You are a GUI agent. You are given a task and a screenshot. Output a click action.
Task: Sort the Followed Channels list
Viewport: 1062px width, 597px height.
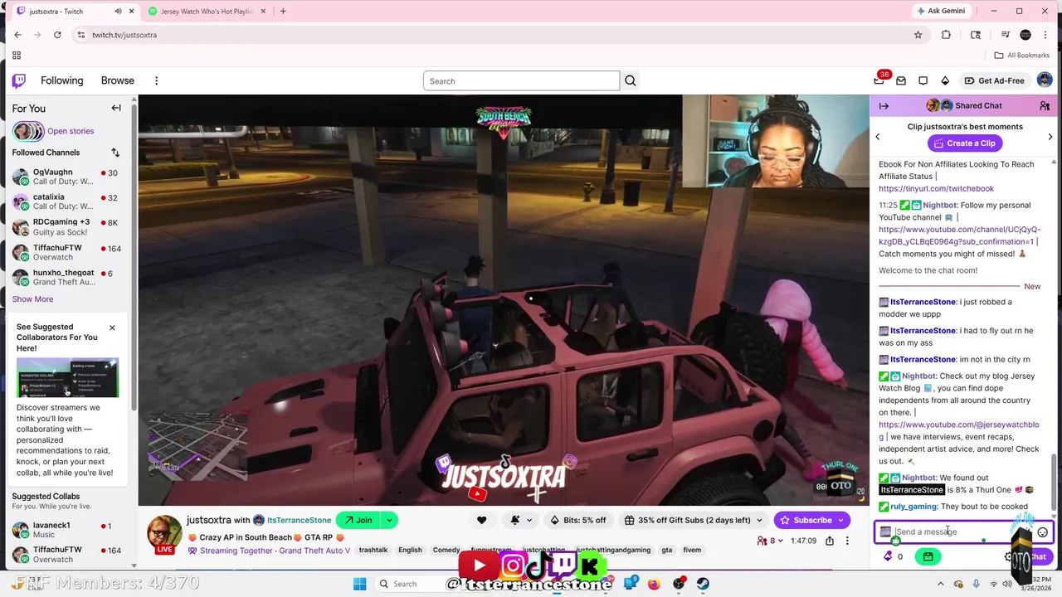pos(115,153)
